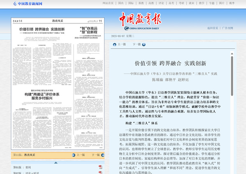
Task: Click the 下一篇 text link
Action: click(x=137, y=44)
